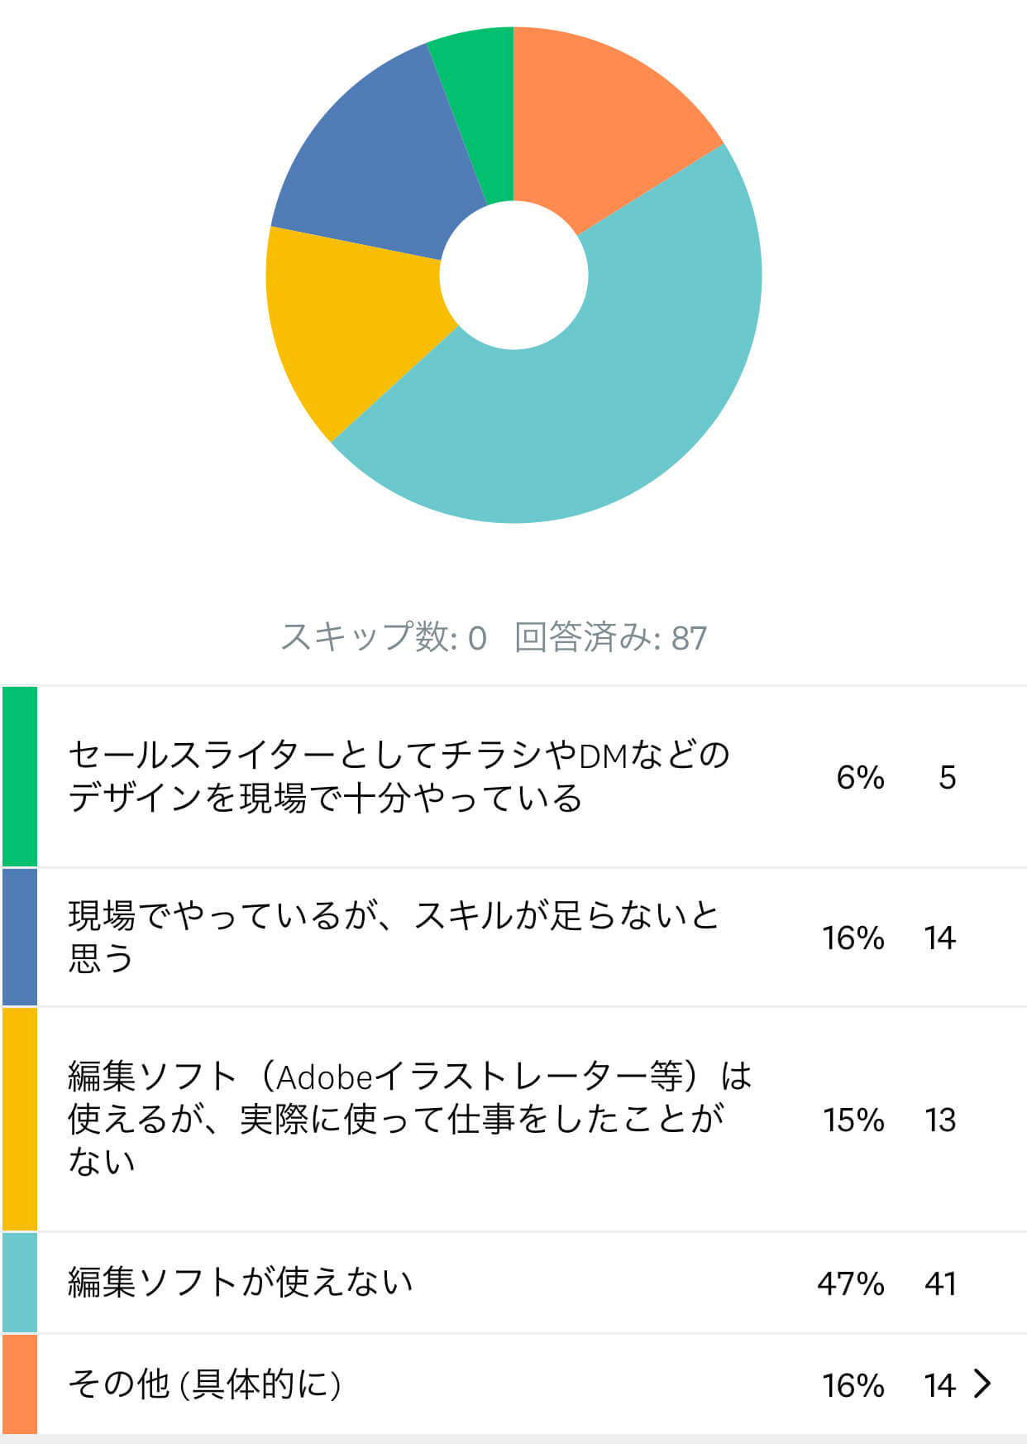Select the 編集ソフトが使えない answer row
1027x1444 pixels.
(x=513, y=1283)
